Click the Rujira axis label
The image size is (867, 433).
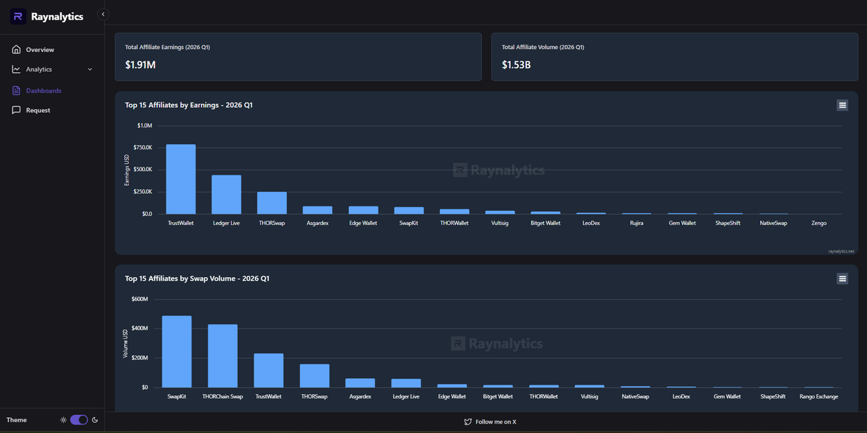coord(637,223)
